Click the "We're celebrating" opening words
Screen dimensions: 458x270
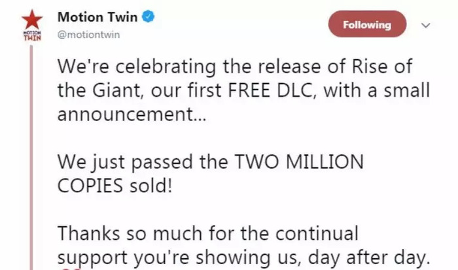pos(136,67)
